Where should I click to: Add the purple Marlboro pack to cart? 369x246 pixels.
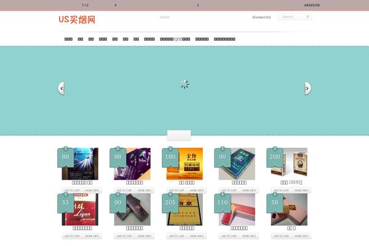pyautogui.click(x=124, y=190)
